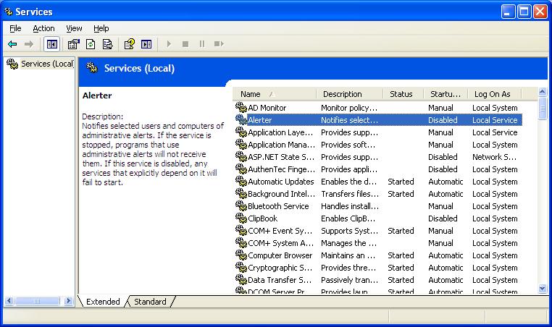Select the COM+ System A... service name
This screenshot has width=552, height=327.
click(x=280, y=243)
